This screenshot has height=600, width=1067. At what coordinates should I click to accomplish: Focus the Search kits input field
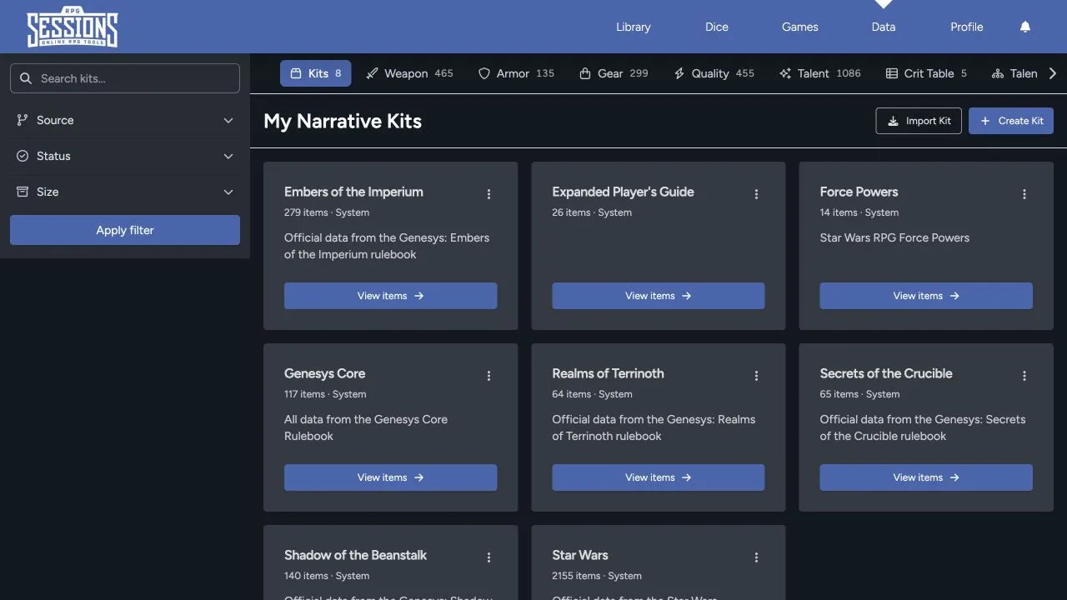point(125,78)
